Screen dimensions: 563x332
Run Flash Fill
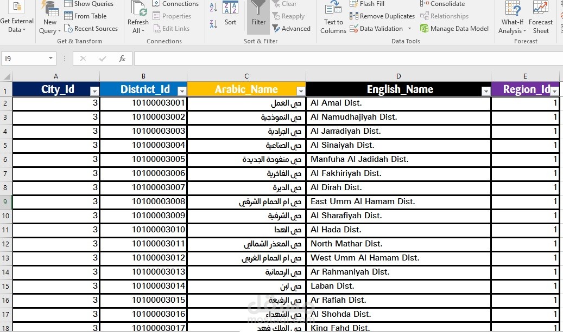(367, 4)
